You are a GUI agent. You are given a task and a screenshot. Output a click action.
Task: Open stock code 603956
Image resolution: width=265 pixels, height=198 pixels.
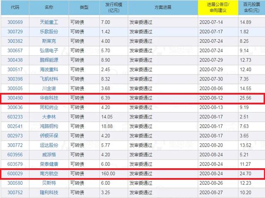tap(15, 155)
